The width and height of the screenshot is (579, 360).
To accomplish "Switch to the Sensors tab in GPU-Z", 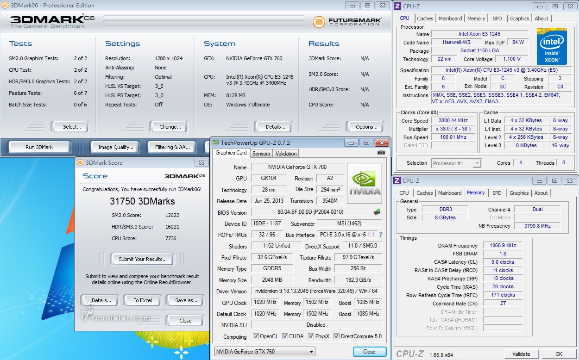I will (x=261, y=153).
